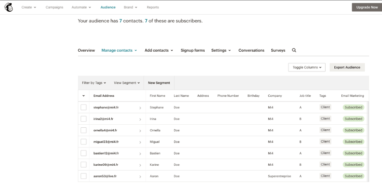This screenshot has height=184, width=382.
Task: Click the first name Bastien cell
Action: click(x=155, y=154)
